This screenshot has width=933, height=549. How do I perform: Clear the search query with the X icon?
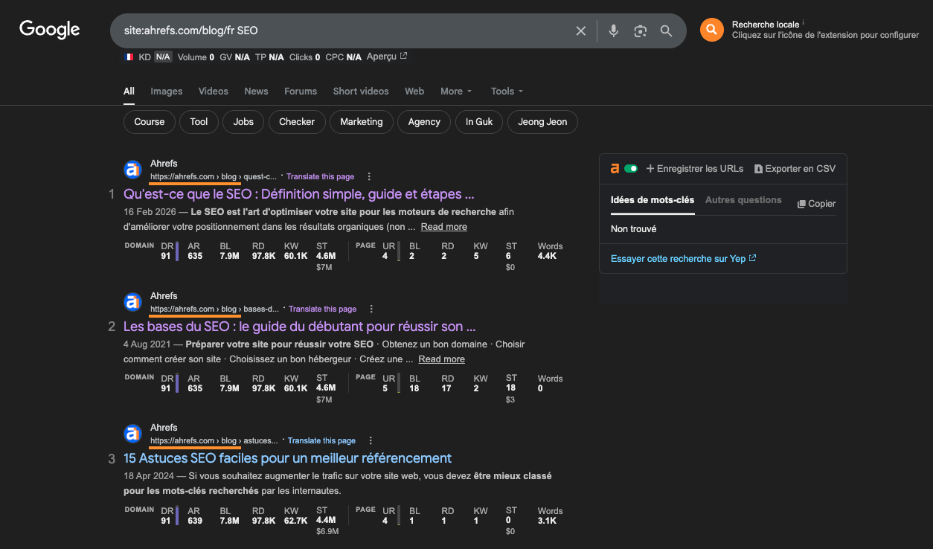581,30
